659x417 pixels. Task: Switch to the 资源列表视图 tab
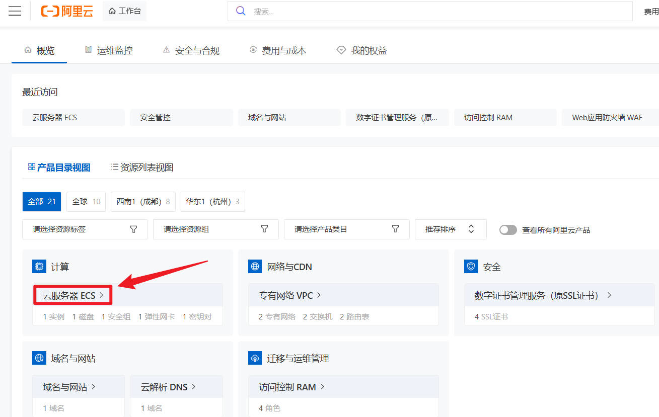point(142,168)
